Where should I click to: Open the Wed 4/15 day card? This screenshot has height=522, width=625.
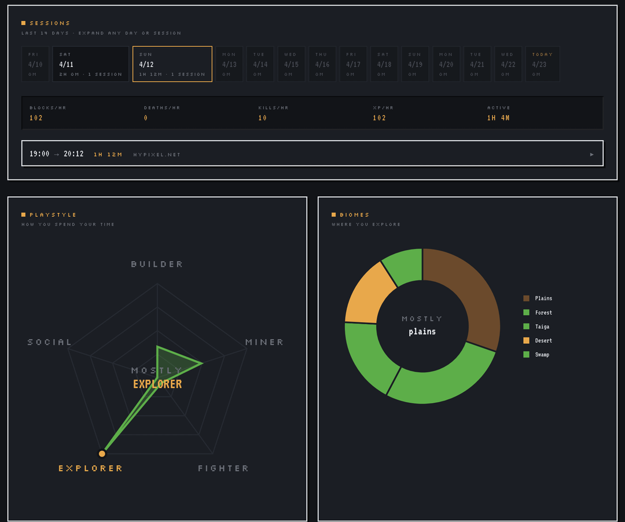291,64
